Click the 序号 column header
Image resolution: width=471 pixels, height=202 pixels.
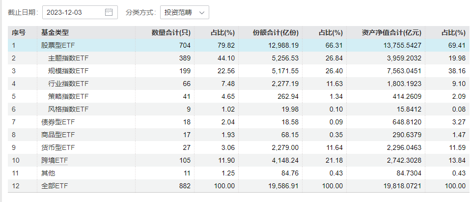[19, 32]
